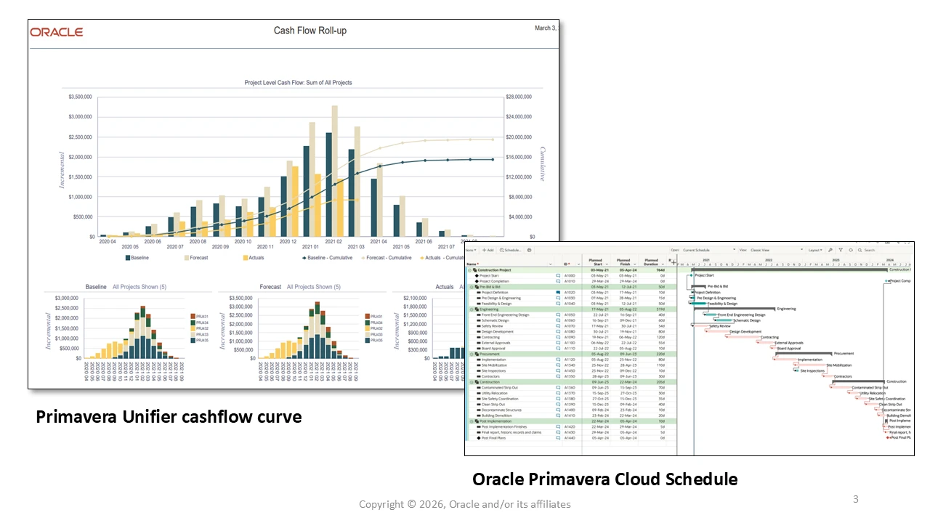The width and height of the screenshot is (930, 523).
Task: Click the Baseline legend color swatch
Action: coord(128,257)
